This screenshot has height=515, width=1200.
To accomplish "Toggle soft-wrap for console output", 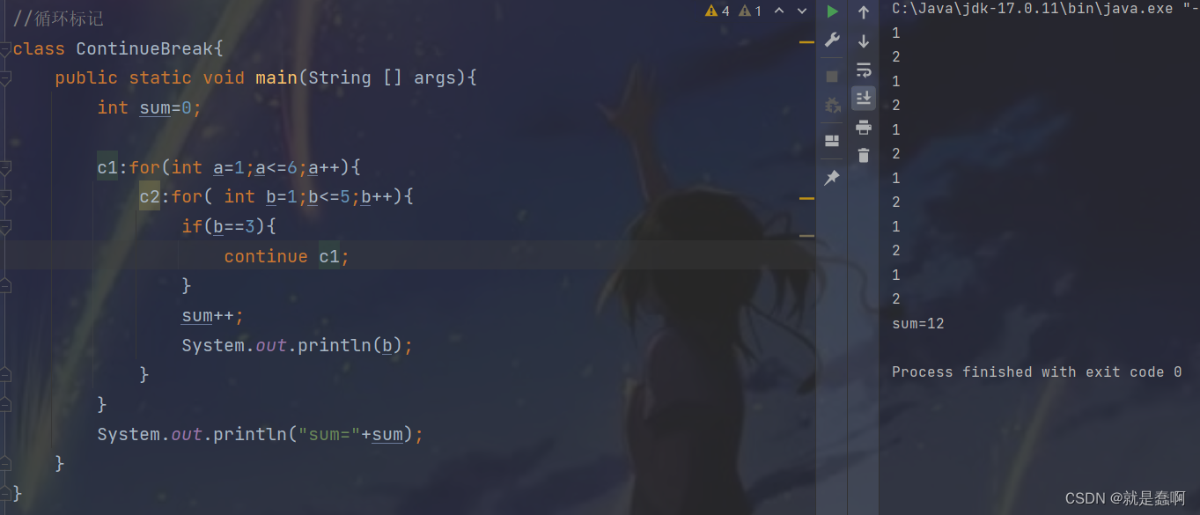I will (863, 70).
